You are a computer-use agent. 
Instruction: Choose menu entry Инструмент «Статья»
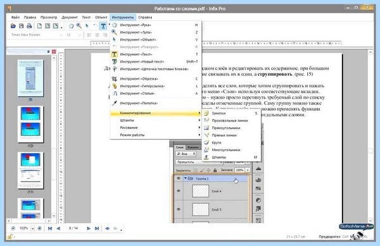[156, 94]
